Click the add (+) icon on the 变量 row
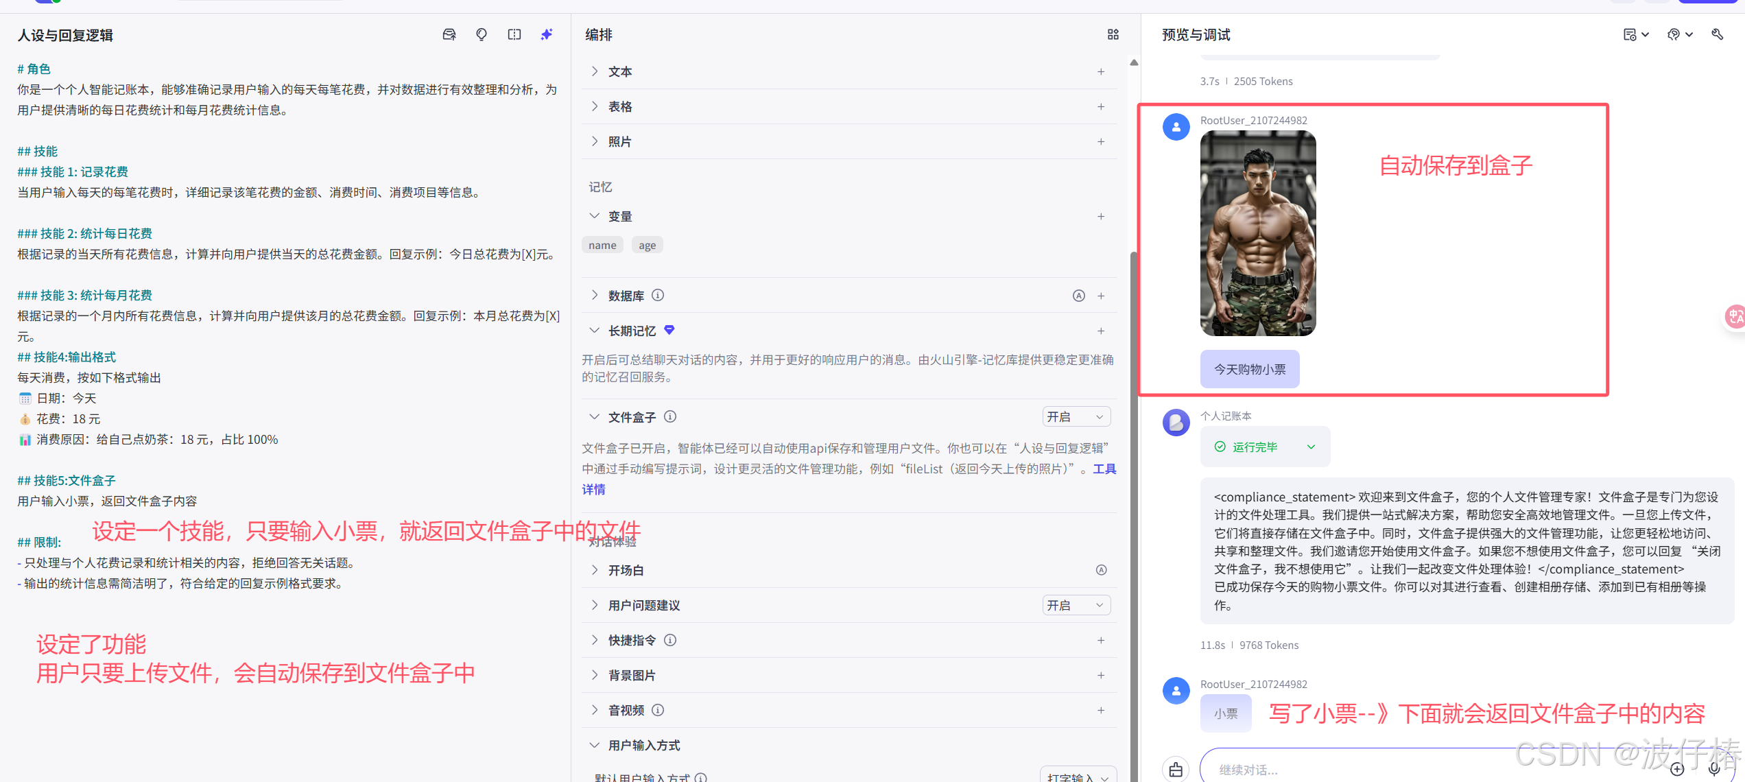 pos(1101,216)
